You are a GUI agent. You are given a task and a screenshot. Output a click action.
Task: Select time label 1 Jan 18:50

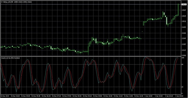click(149, 96)
